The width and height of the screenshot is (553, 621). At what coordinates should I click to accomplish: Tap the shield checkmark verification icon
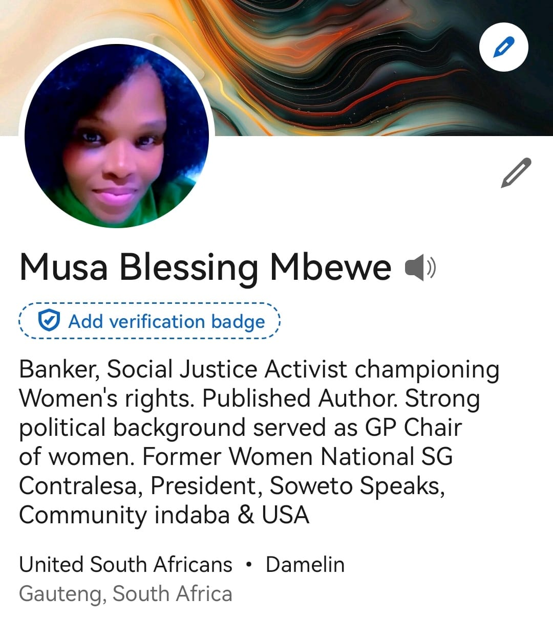tap(49, 321)
